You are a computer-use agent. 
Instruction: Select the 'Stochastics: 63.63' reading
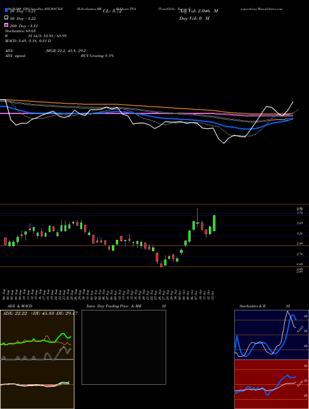[20, 31]
